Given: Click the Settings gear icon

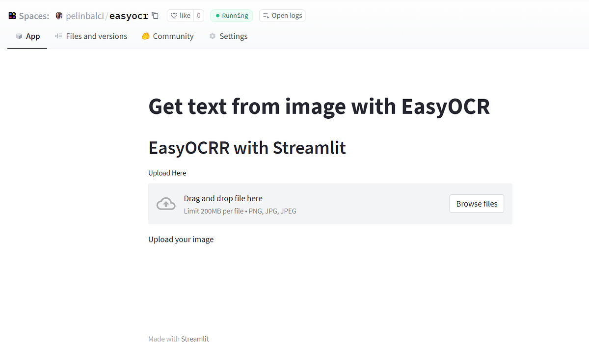Looking at the screenshot, I should (212, 36).
